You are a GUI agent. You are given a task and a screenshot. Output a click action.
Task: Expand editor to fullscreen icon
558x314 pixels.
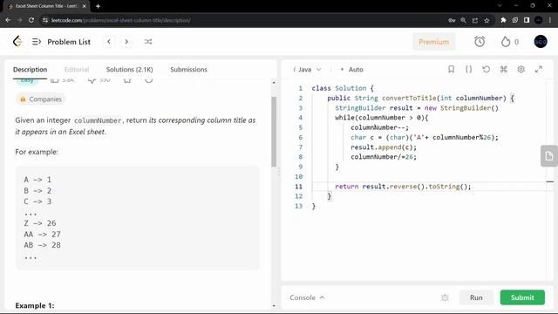click(x=539, y=69)
